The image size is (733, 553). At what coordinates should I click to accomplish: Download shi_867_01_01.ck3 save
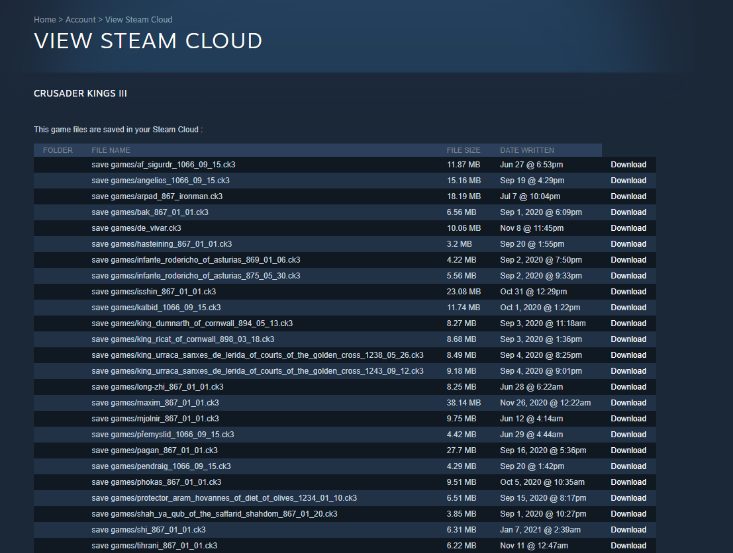628,530
